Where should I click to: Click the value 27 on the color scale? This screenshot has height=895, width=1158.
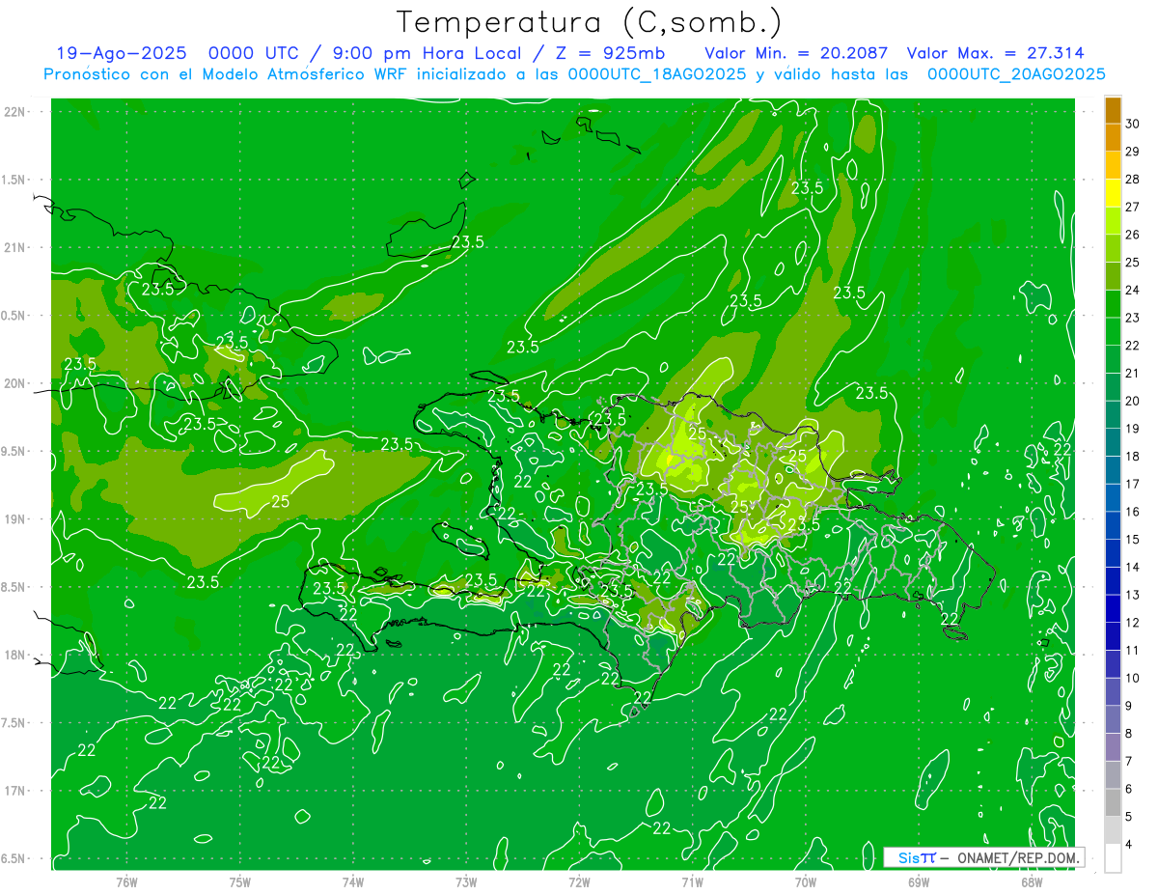tap(1133, 207)
